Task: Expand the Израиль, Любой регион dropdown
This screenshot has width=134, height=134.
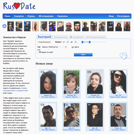Action: (x=54, y=47)
